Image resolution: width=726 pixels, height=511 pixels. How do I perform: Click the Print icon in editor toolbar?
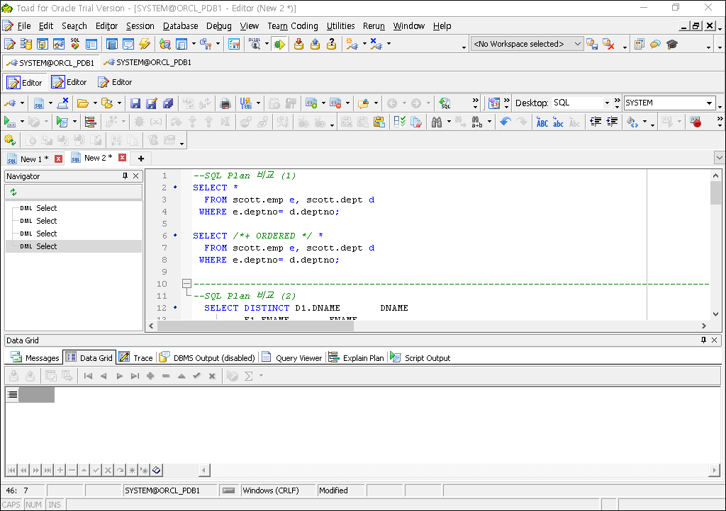pos(225,103)
